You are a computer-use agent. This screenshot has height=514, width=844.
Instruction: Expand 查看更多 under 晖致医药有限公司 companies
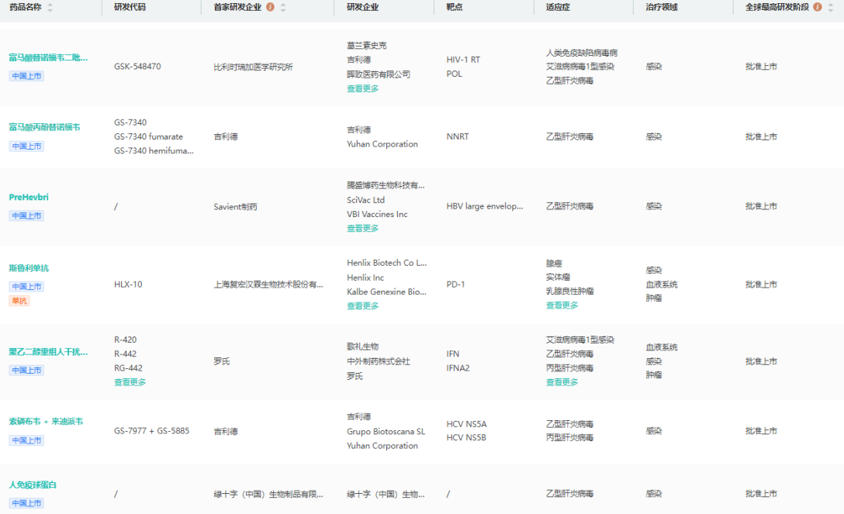[x=362, y=88]
